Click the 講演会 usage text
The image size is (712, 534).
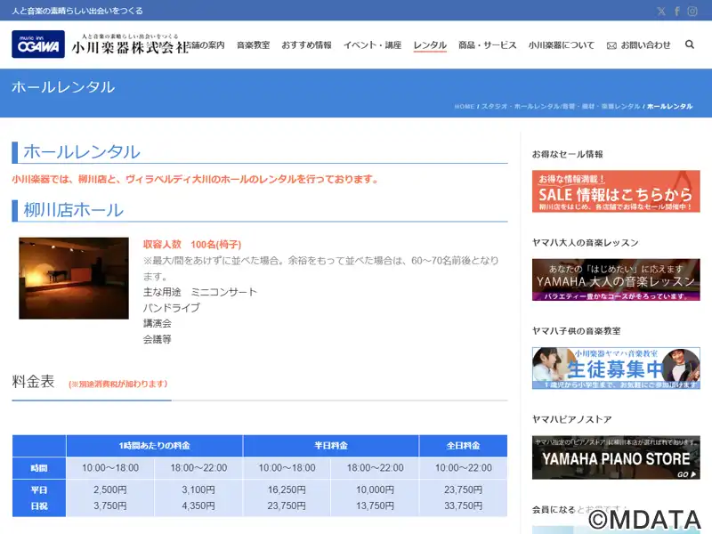point(158,323)
